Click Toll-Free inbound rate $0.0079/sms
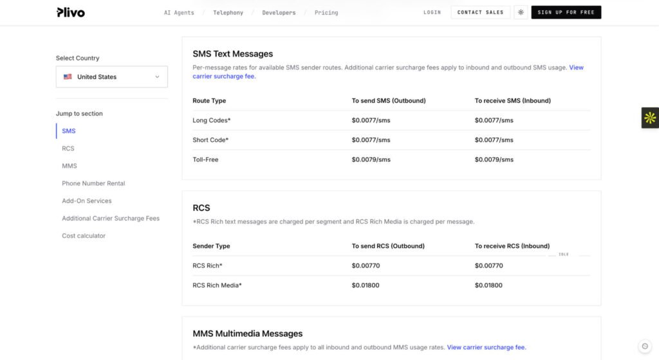The width and height of the screenshot is (659, 360). pyautogui.click(x=494, y=160)
